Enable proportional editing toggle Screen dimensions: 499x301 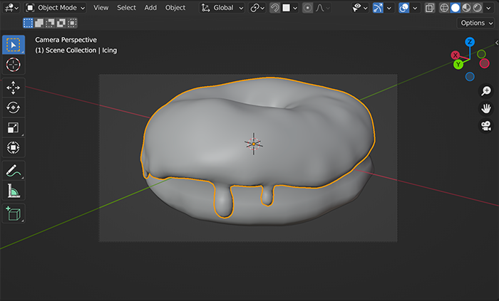pyautogui.click(x=307, y=8)
